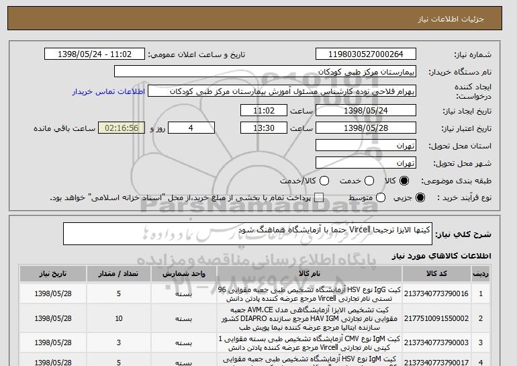Click the announcement date field 1398/05/24 - 11:02
The image size is (517, 366).
[94, 54]
